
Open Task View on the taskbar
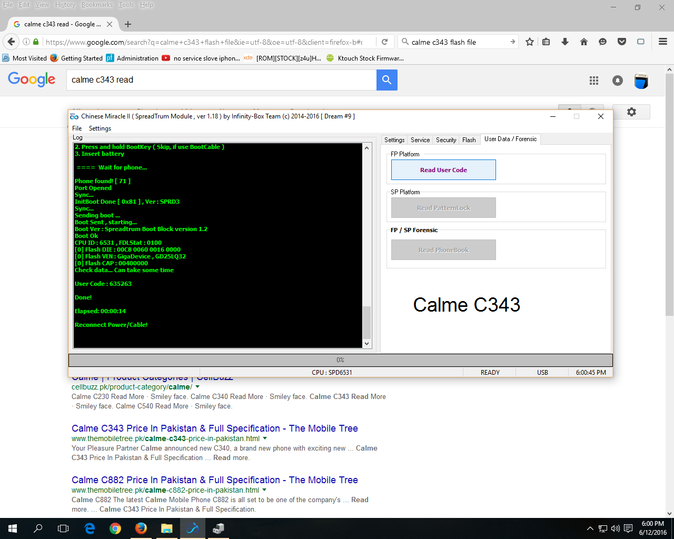point(63,528)
